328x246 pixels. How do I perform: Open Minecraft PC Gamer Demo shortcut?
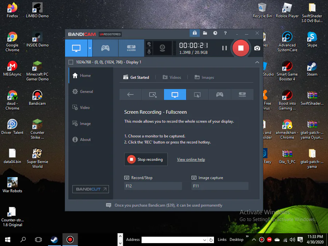coord(37,71)
